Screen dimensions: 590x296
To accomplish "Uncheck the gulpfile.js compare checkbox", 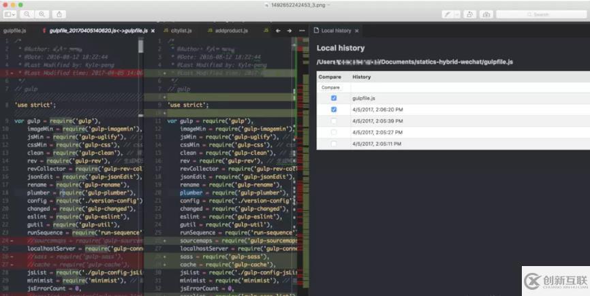I will point(333,98).
